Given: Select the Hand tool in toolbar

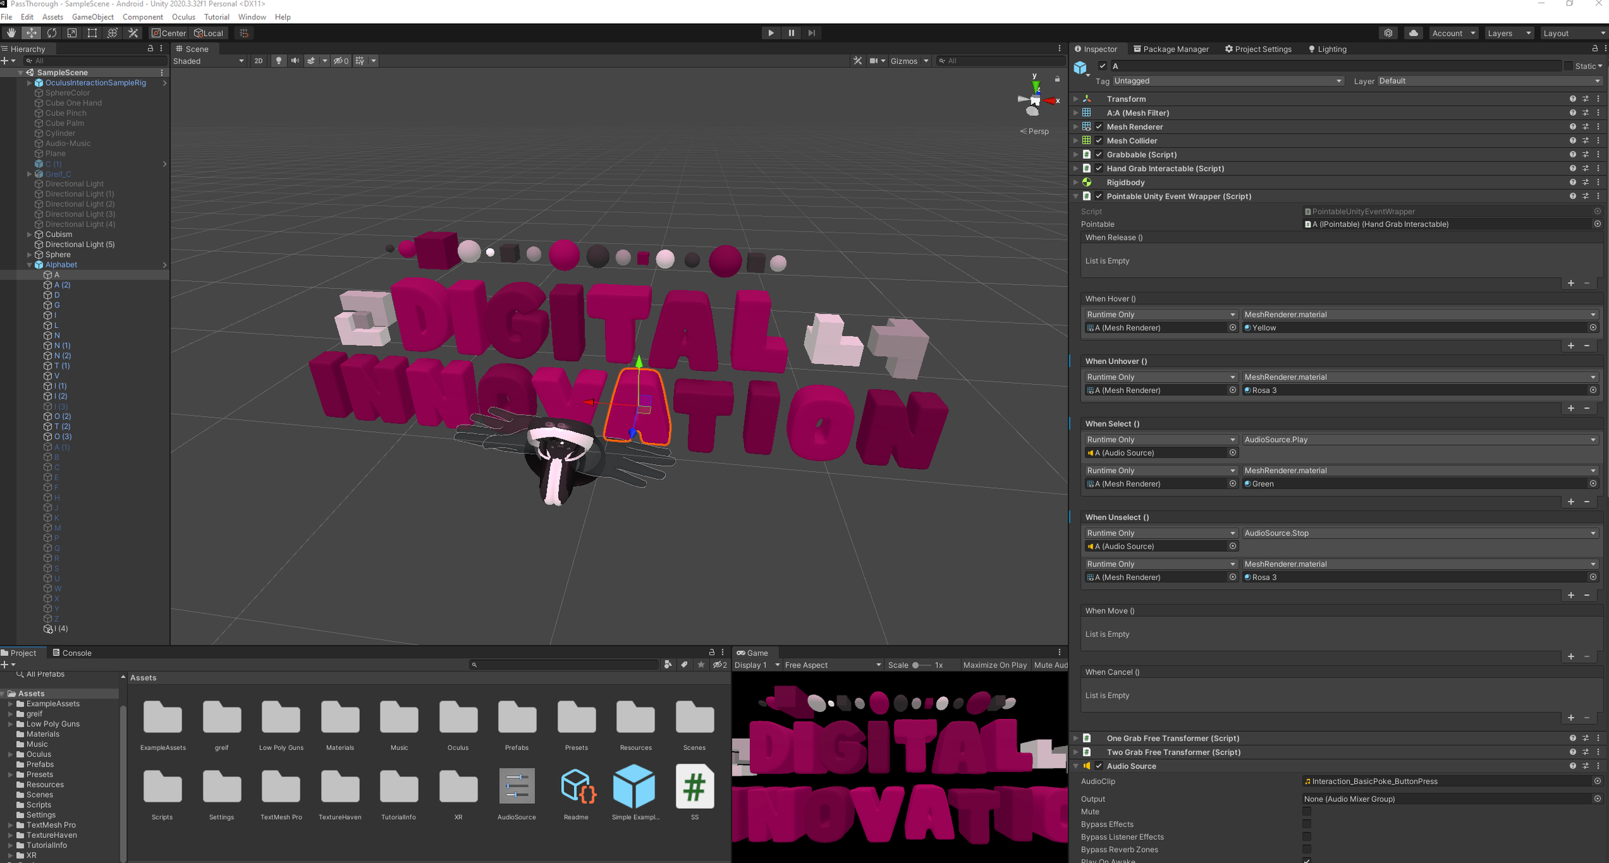Looking at the screenshot, I should click(x=11, y=33).
